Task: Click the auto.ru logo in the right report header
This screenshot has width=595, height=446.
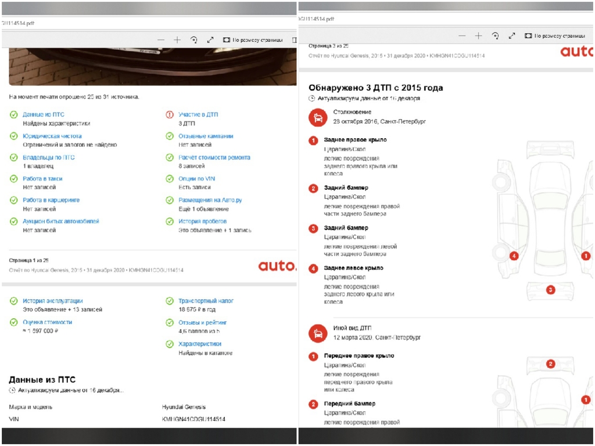Action: click(x=576, y=51)
